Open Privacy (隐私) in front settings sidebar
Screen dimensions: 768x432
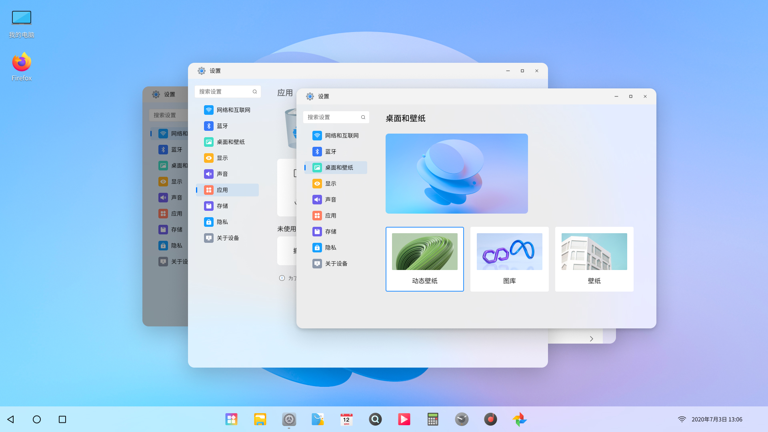tap(330, 248)
